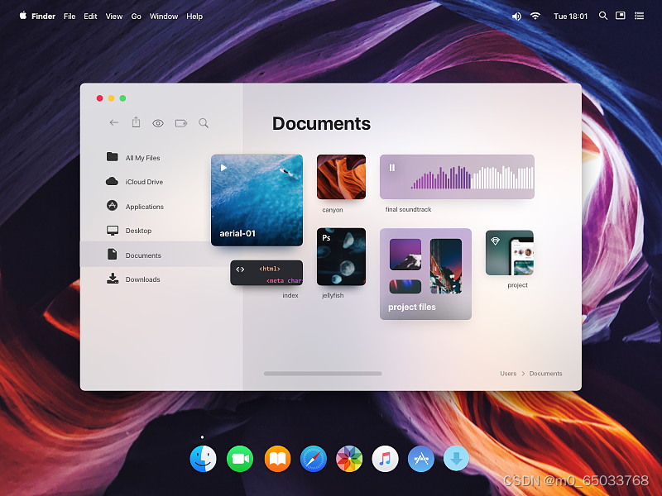The height and width of the screenshot is (496, 662).
Task: Click the Downloads arrow icon in sidebar
Action: (x=113, y=279)
